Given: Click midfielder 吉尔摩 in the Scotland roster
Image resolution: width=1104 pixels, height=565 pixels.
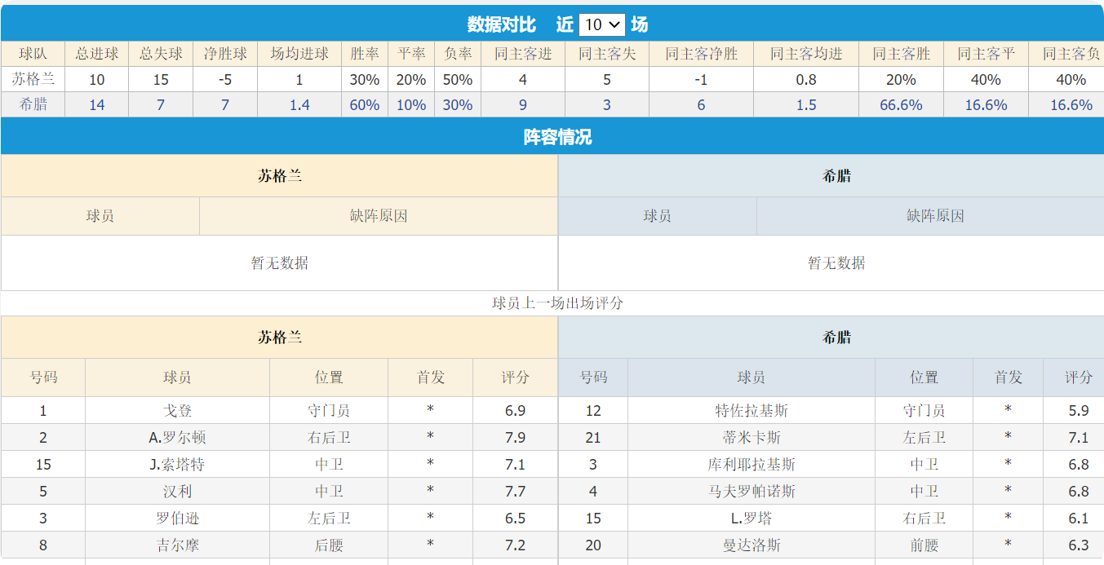Looking at the screenshot, I should (x=177, y=545).
